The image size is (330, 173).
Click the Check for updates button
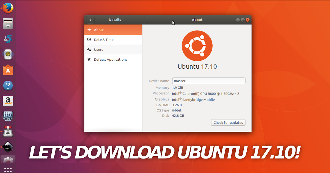click(228, 122)
